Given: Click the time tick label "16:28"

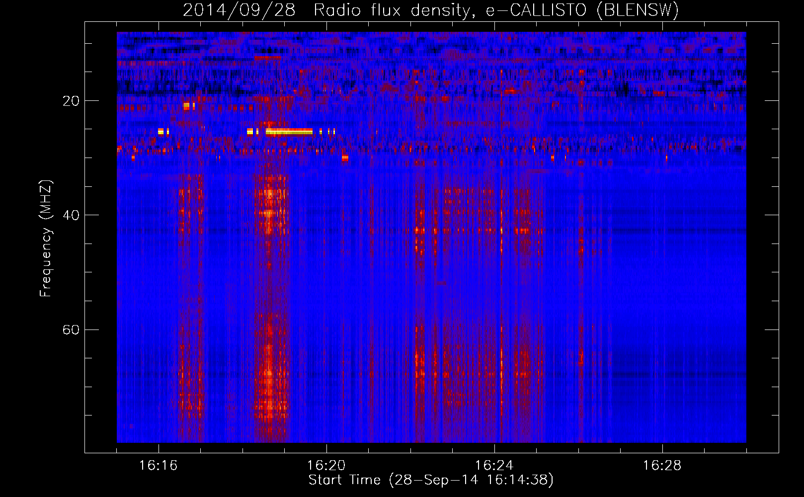Looking at the screenshot, I should (x=662, y=466).
